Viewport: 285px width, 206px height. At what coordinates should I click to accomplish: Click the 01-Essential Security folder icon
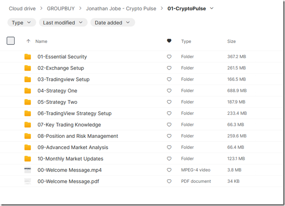(x=27, y=56)
